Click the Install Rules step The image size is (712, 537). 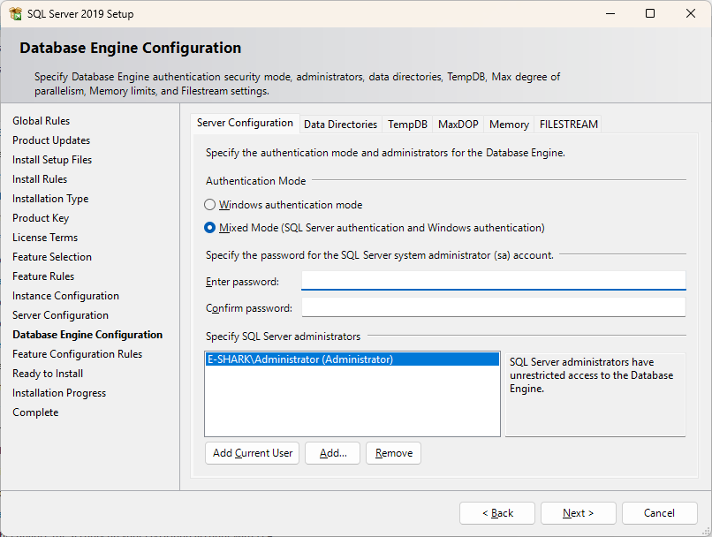point(40,179)
